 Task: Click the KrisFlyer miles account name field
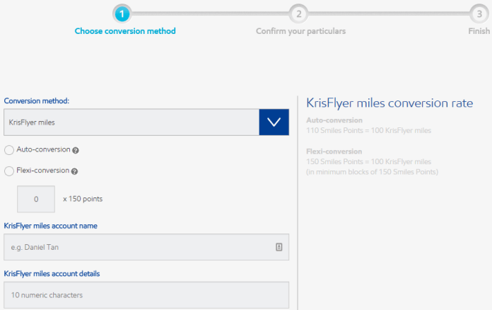click(x=146, y=247)
